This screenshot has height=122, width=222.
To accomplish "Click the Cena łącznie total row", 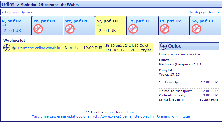I will pos(188,100).
